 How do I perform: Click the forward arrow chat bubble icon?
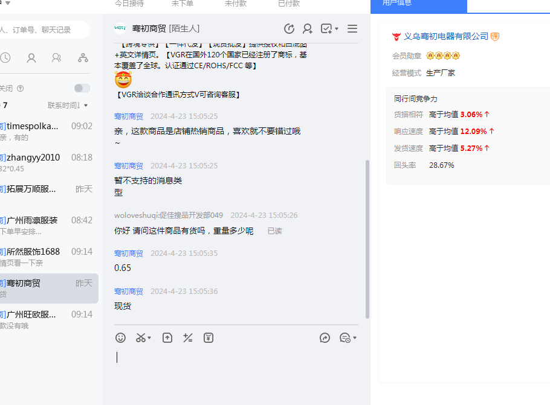click(325, 338)
